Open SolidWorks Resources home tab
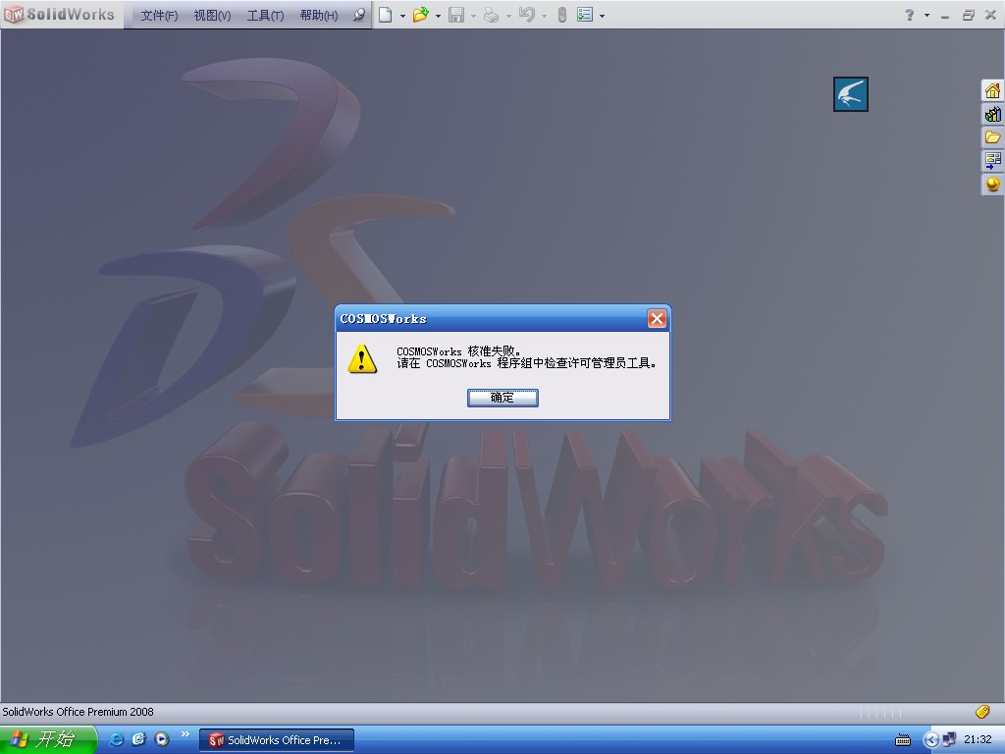The height and width of the screenshot is (754, 1005). pos(992,91)
